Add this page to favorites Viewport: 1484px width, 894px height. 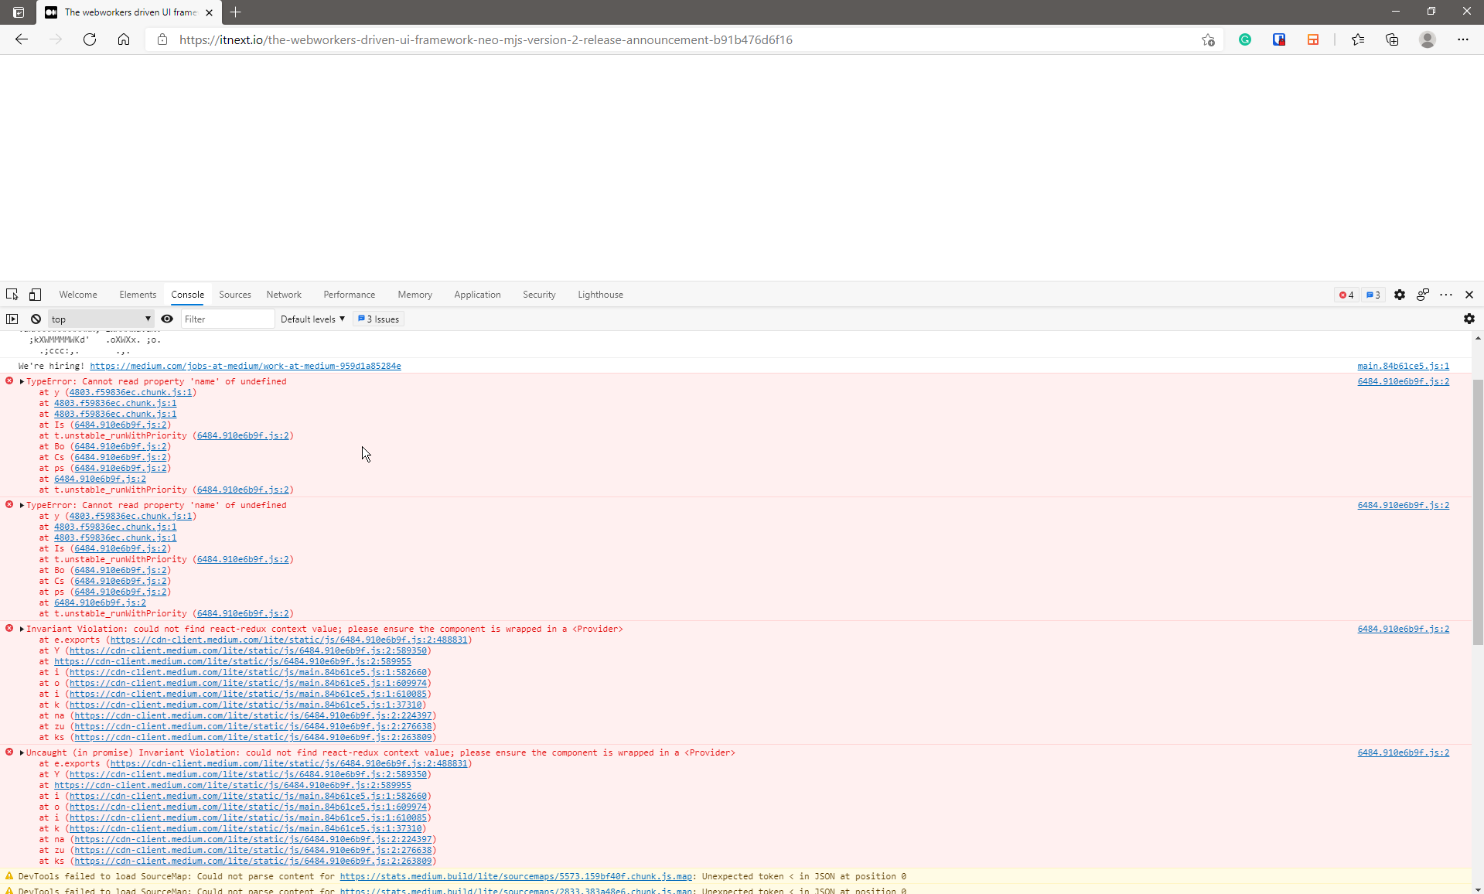(x=1208, y=39)
